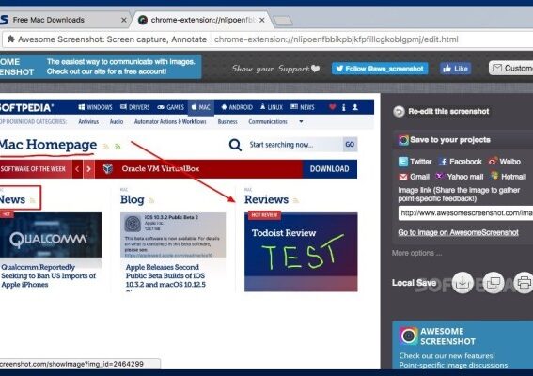Send the screenshot via Yahoo mail
This screenshot has width=533, height=376.
pos(460,177)
